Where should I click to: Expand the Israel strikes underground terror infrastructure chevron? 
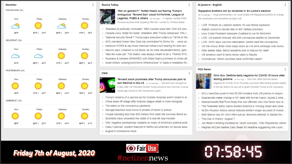pos(103,63)
